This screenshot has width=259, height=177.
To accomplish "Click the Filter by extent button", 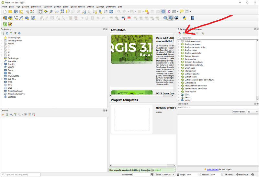I will [x=239, y=112].
